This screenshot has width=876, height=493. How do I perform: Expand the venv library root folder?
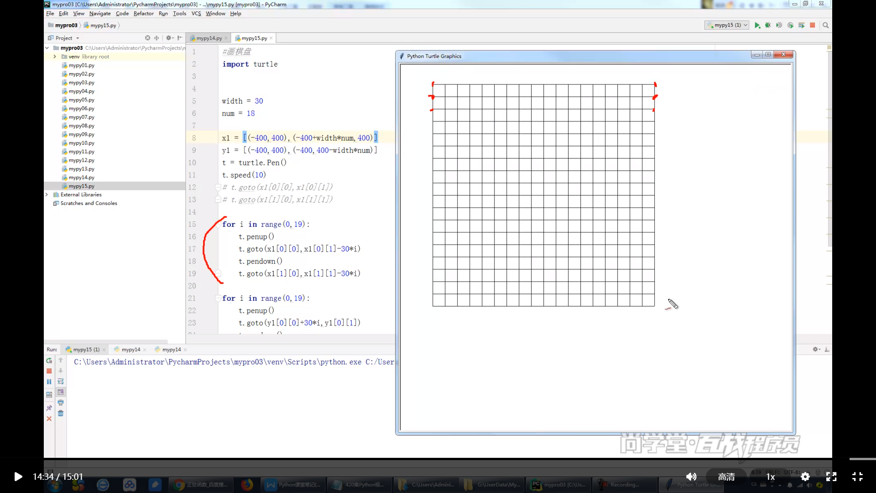(55, 57)
